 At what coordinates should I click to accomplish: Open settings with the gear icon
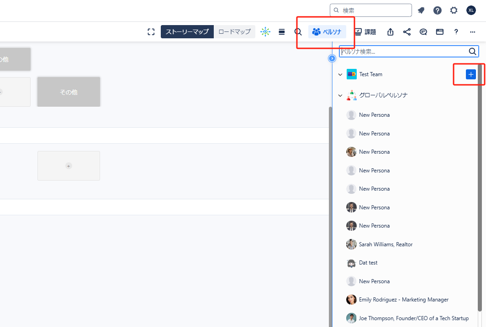point(454,10)
